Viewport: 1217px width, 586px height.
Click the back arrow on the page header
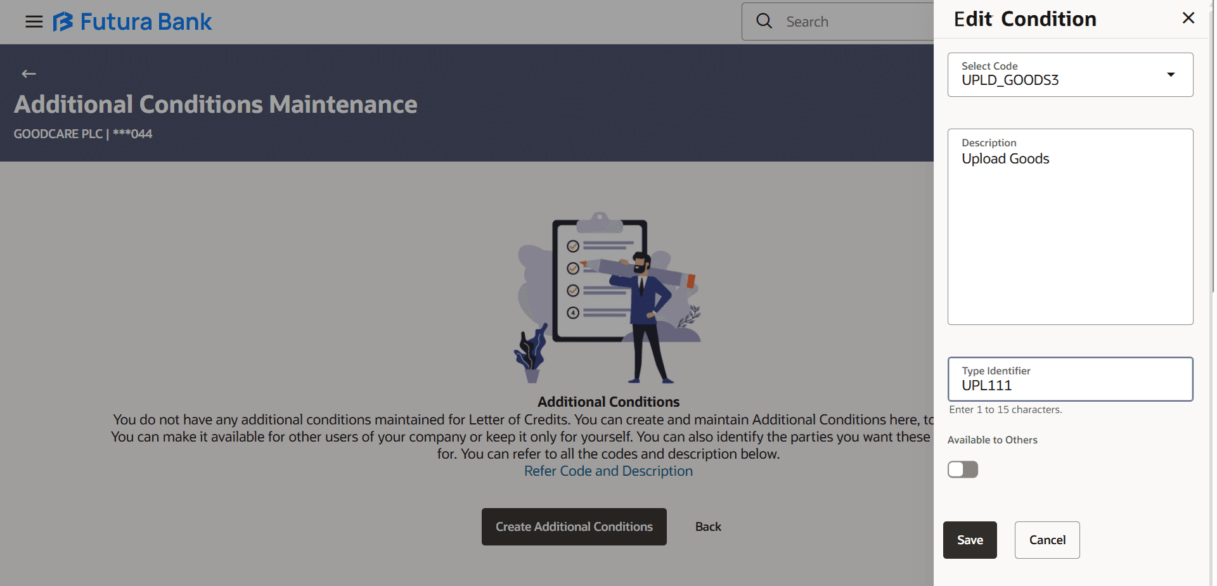(x=29, y=73)
